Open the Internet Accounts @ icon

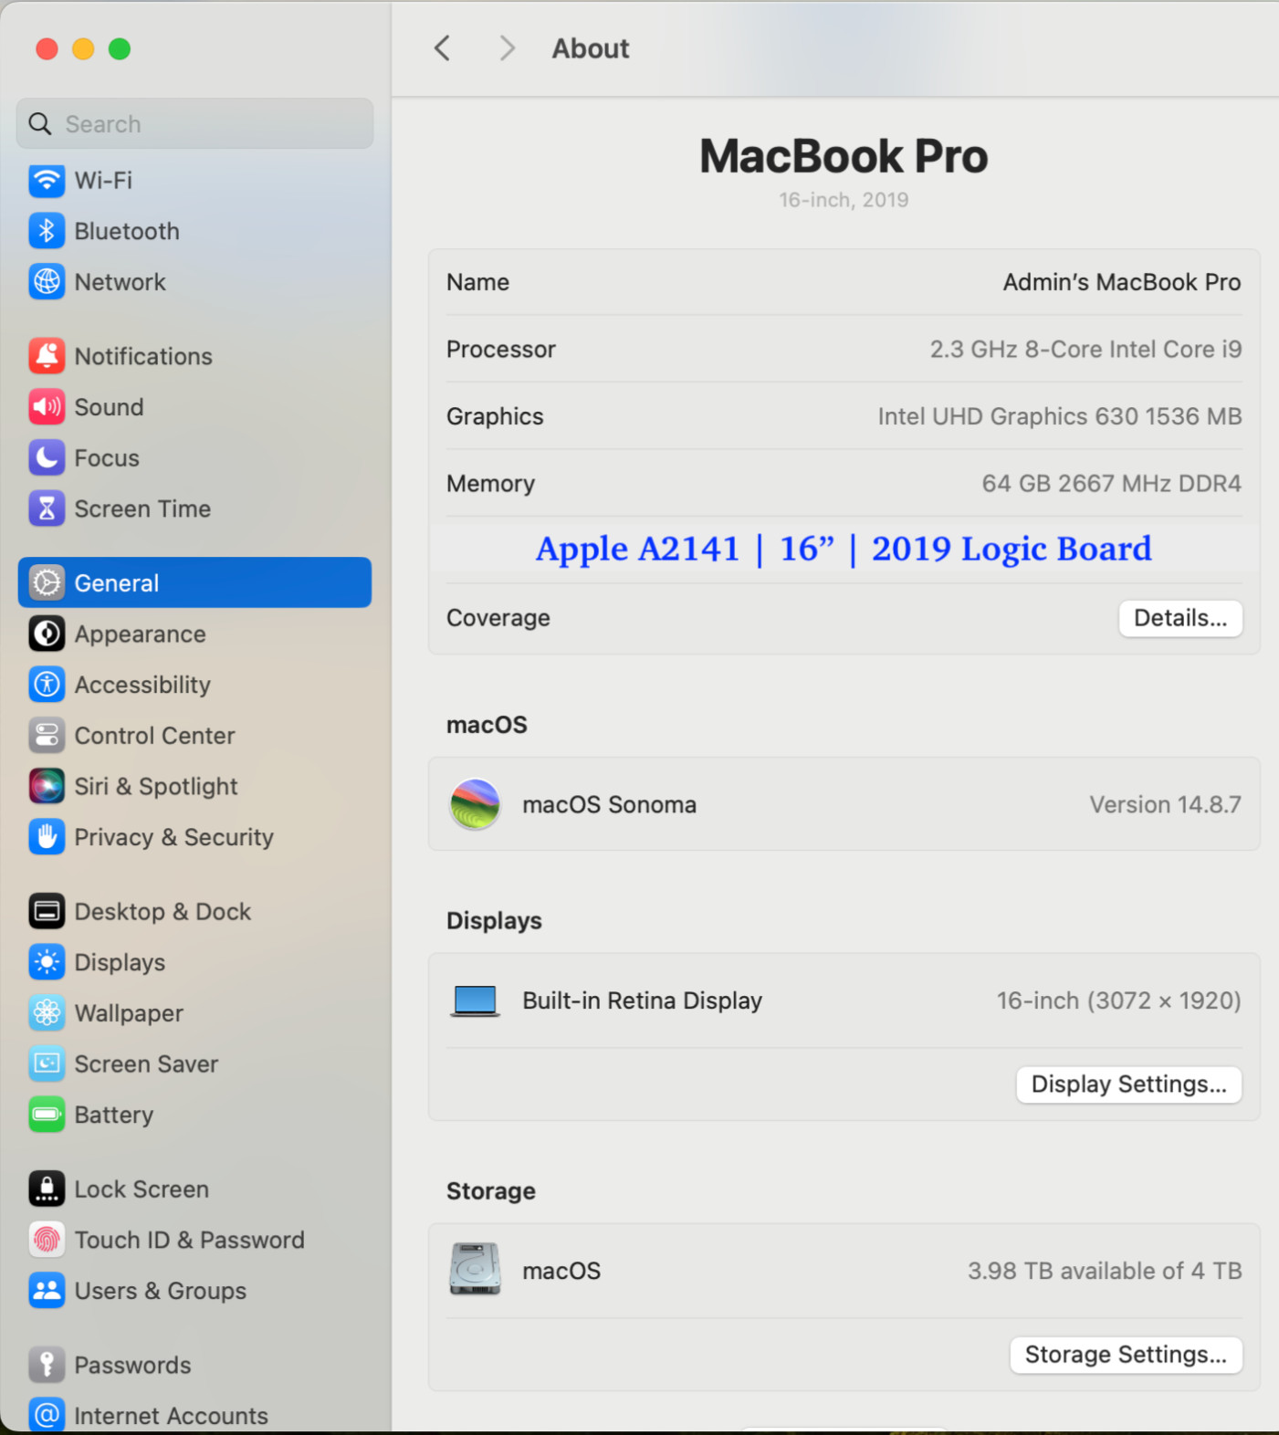point(47,1416)
